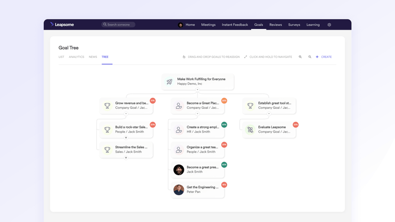Click the arrow icon beside Click and Hold to Navigate
The width and height of the screenshot is (395, 222).
[245, 57]
